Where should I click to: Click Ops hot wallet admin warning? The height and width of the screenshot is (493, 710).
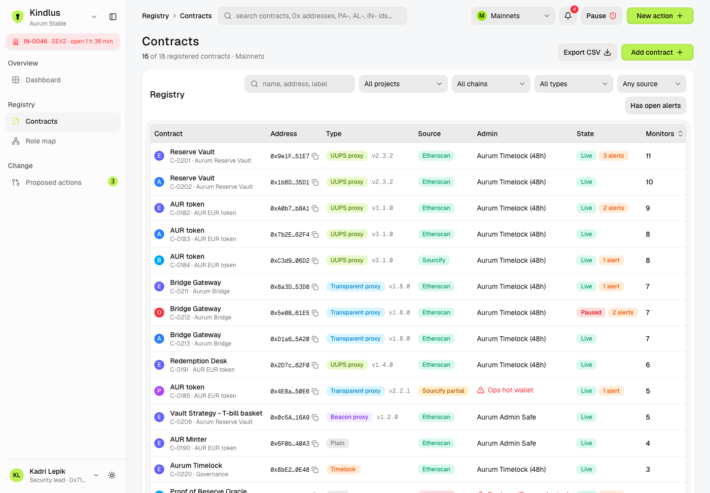tap(505, 390)
